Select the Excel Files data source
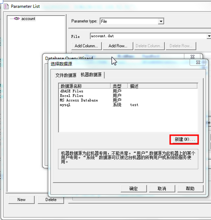 pyautogui.click(x=72, y=96)
